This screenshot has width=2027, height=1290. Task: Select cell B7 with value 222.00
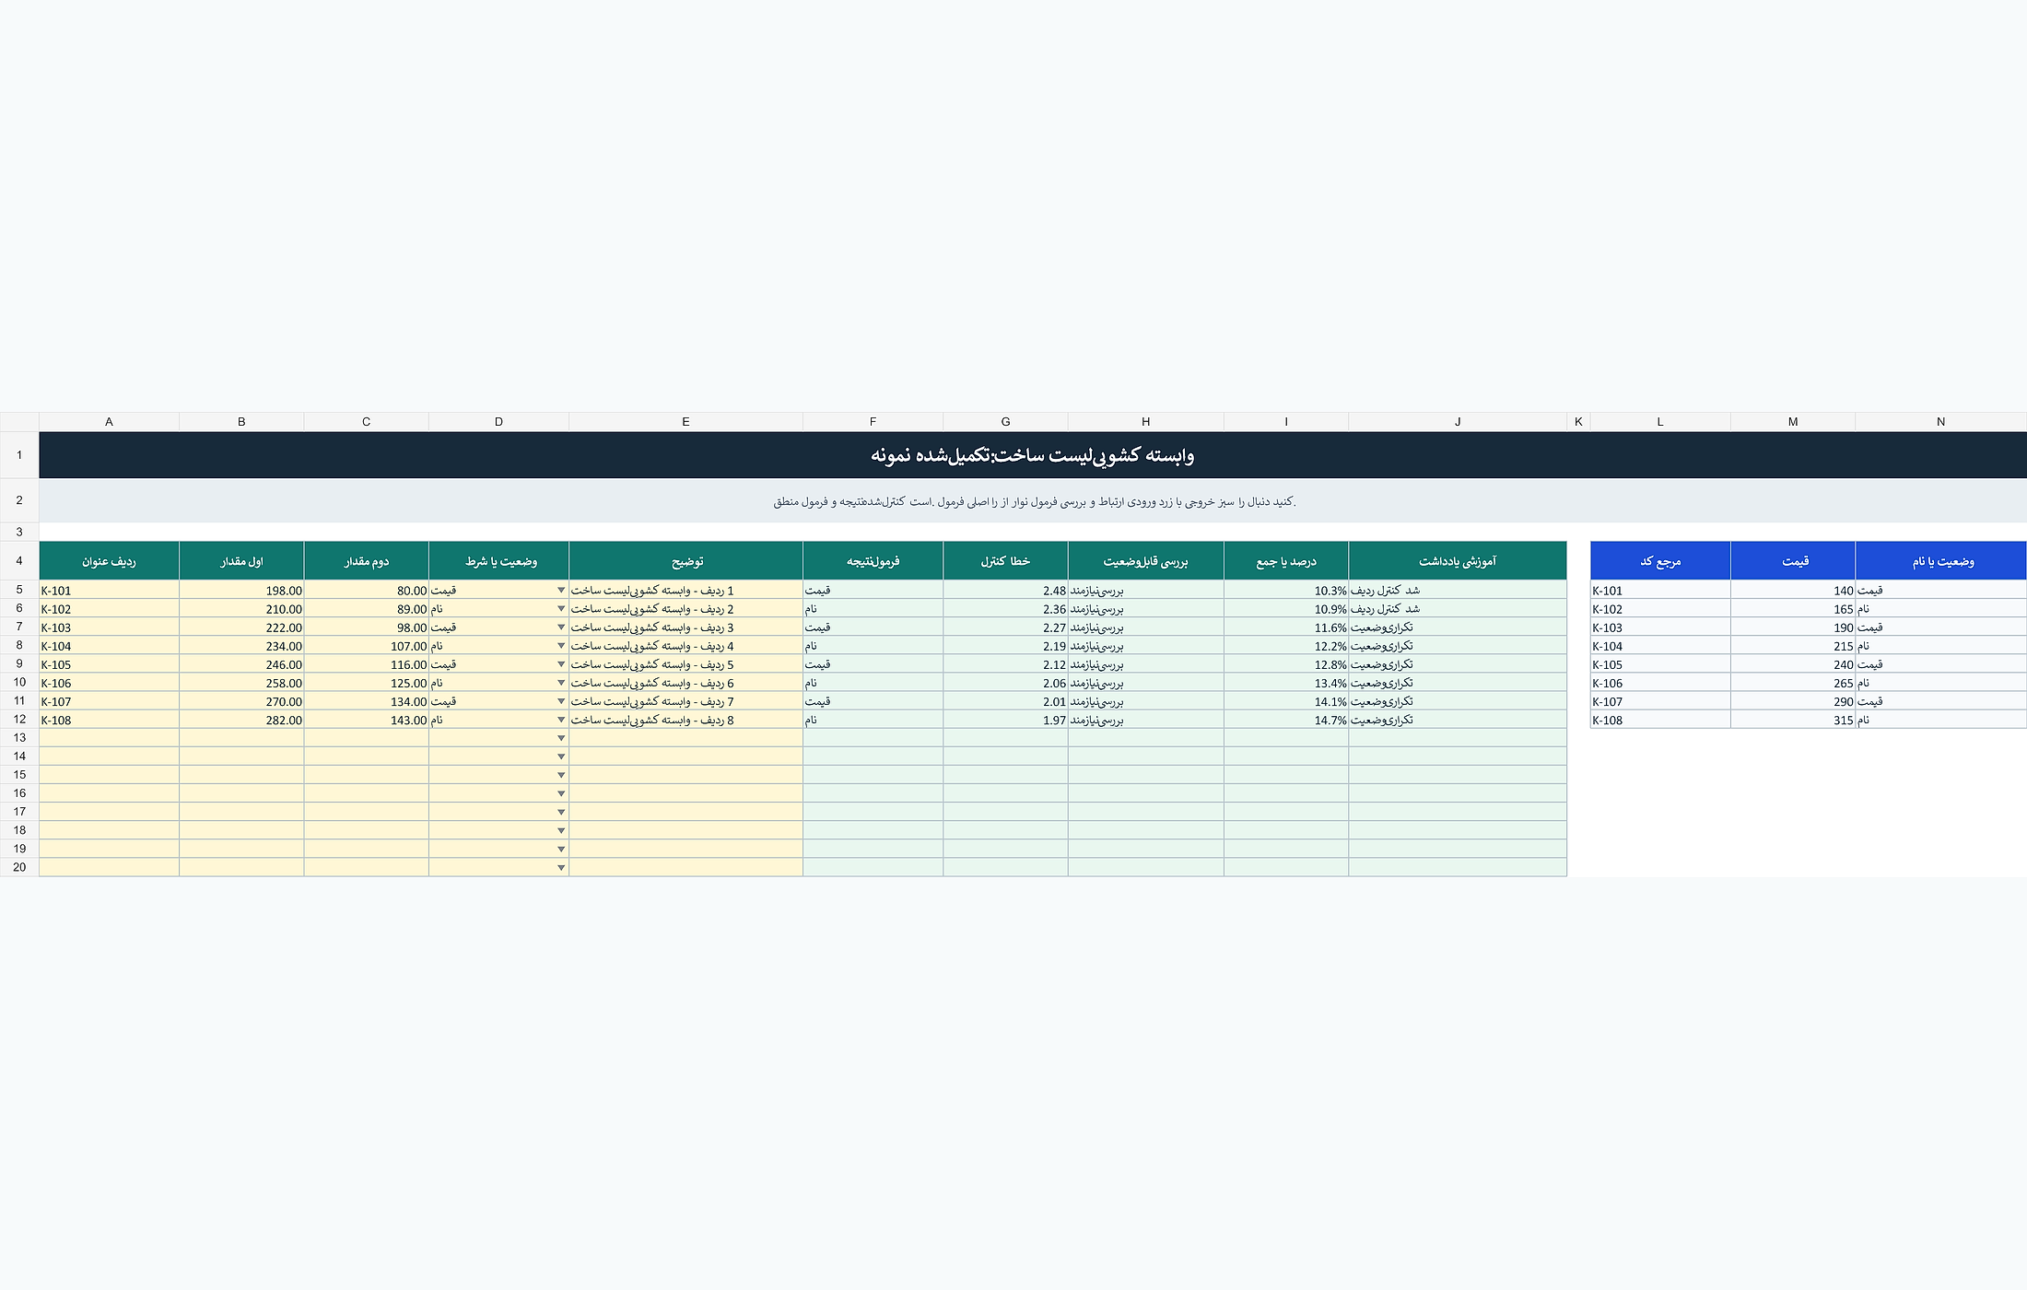pos(241,627)
